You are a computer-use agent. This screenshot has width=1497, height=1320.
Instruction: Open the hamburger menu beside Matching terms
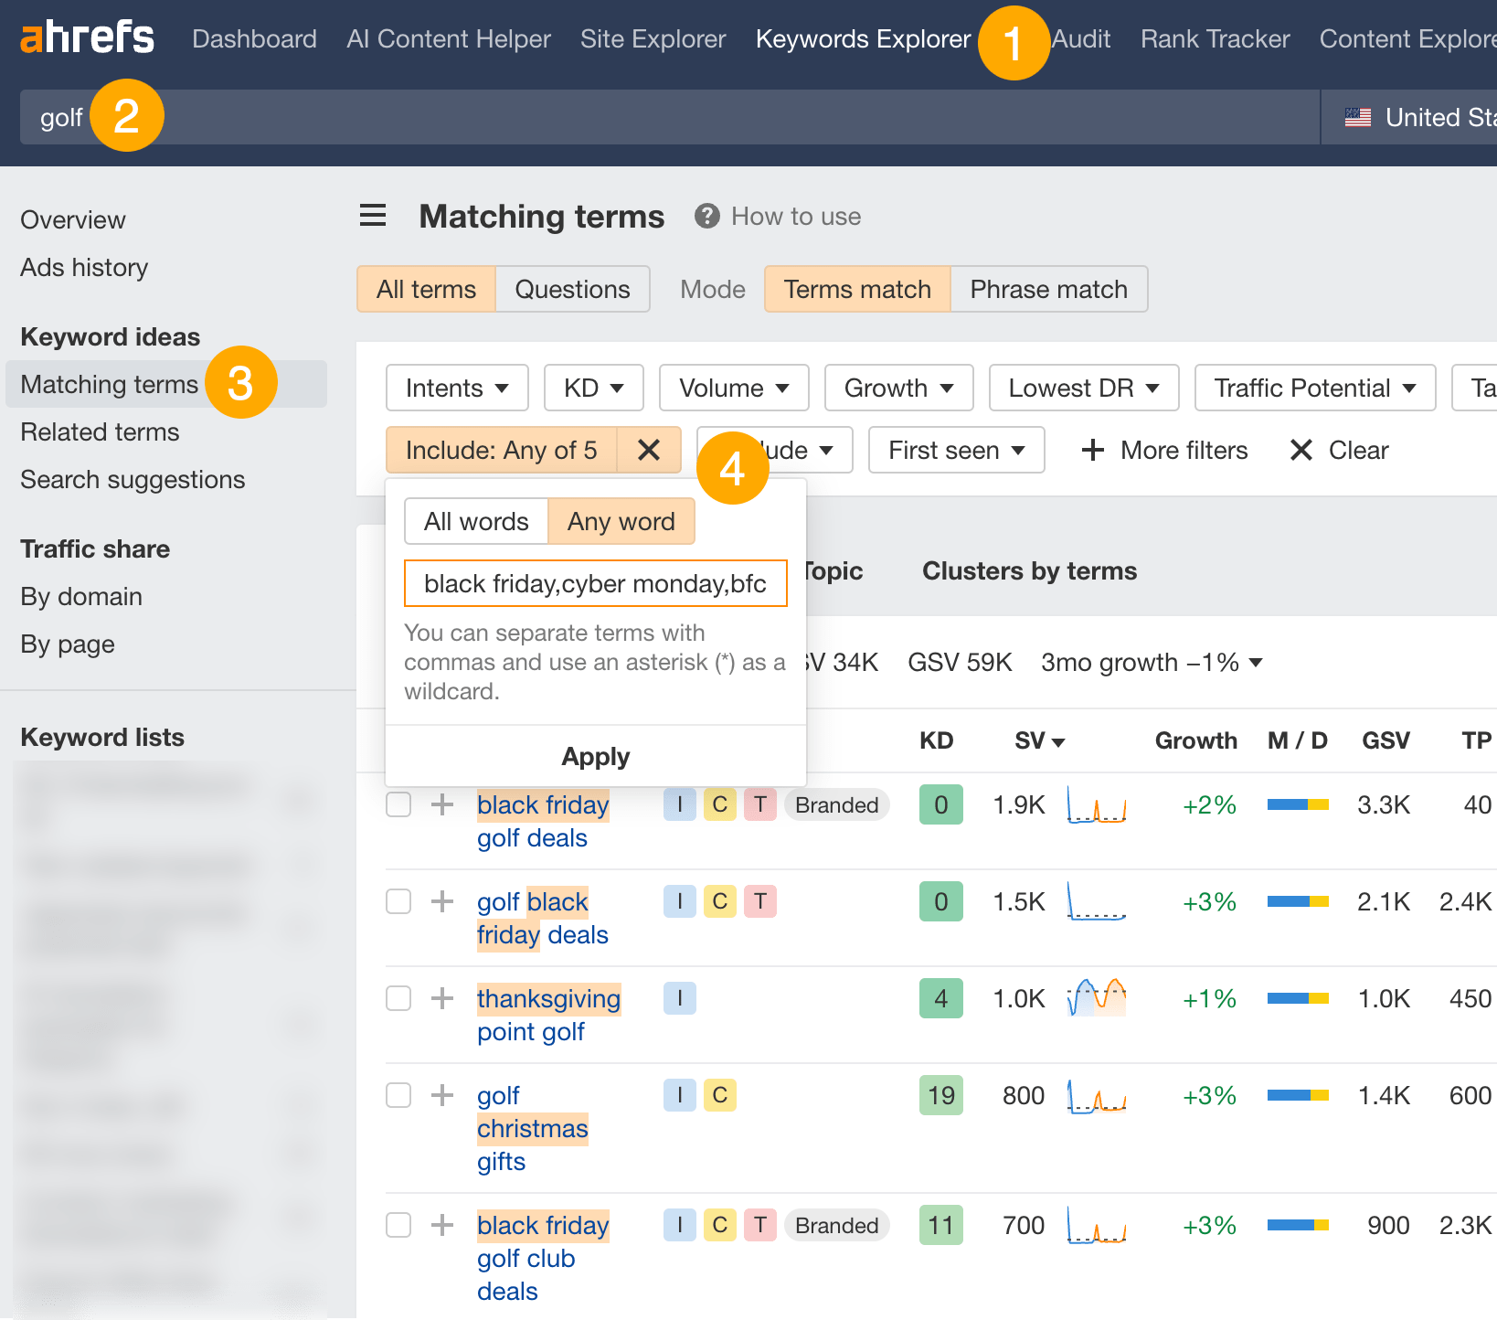[373, 216]
